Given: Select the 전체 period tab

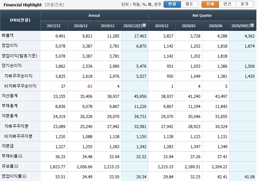Looking at the screenshot, I should (x=210, y=4).
